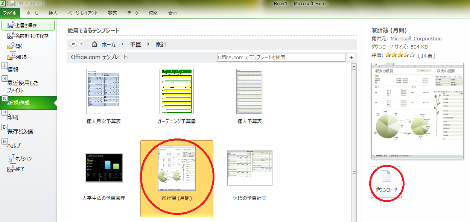Viewport: 470px width, 222px height.
Task: Choose 上書き保存 in backstage menu
Action: (28, 26)
